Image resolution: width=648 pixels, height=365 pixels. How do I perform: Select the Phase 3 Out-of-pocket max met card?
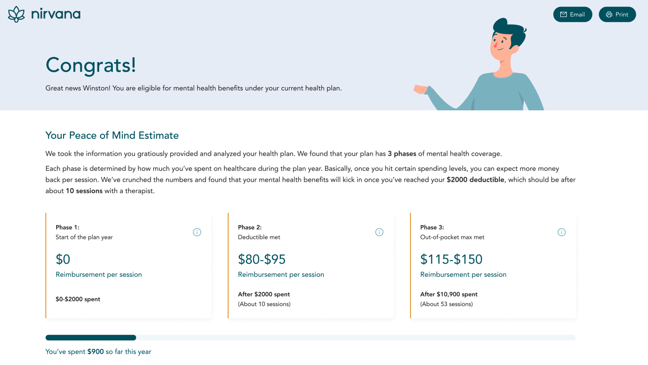tap(493, 265)
